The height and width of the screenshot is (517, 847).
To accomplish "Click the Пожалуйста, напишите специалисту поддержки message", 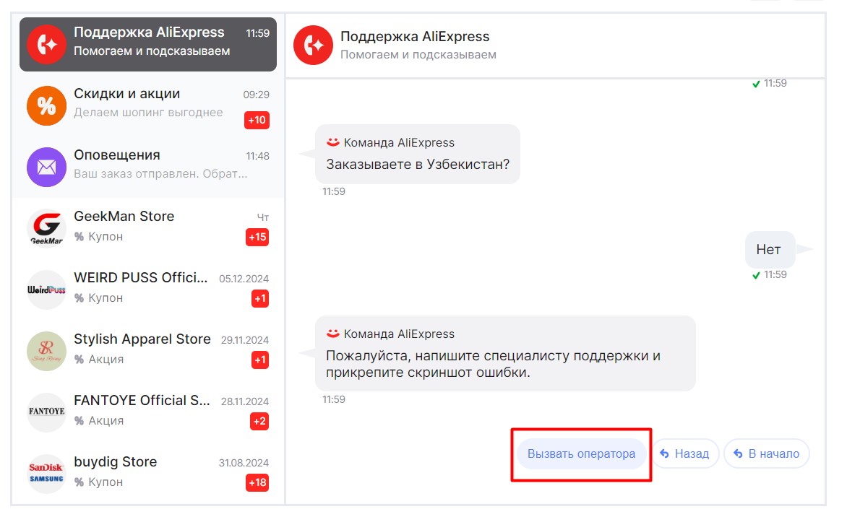I will (x=493, y=364).
